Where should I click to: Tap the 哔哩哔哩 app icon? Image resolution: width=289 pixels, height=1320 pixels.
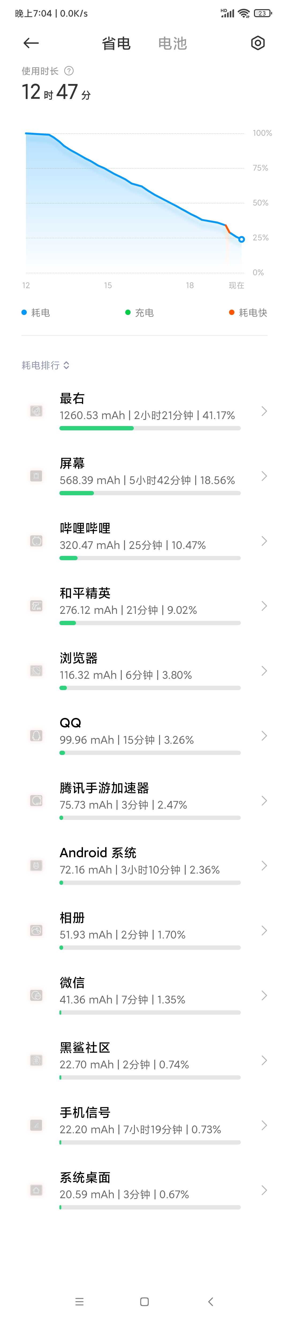(x=36, y=541)
